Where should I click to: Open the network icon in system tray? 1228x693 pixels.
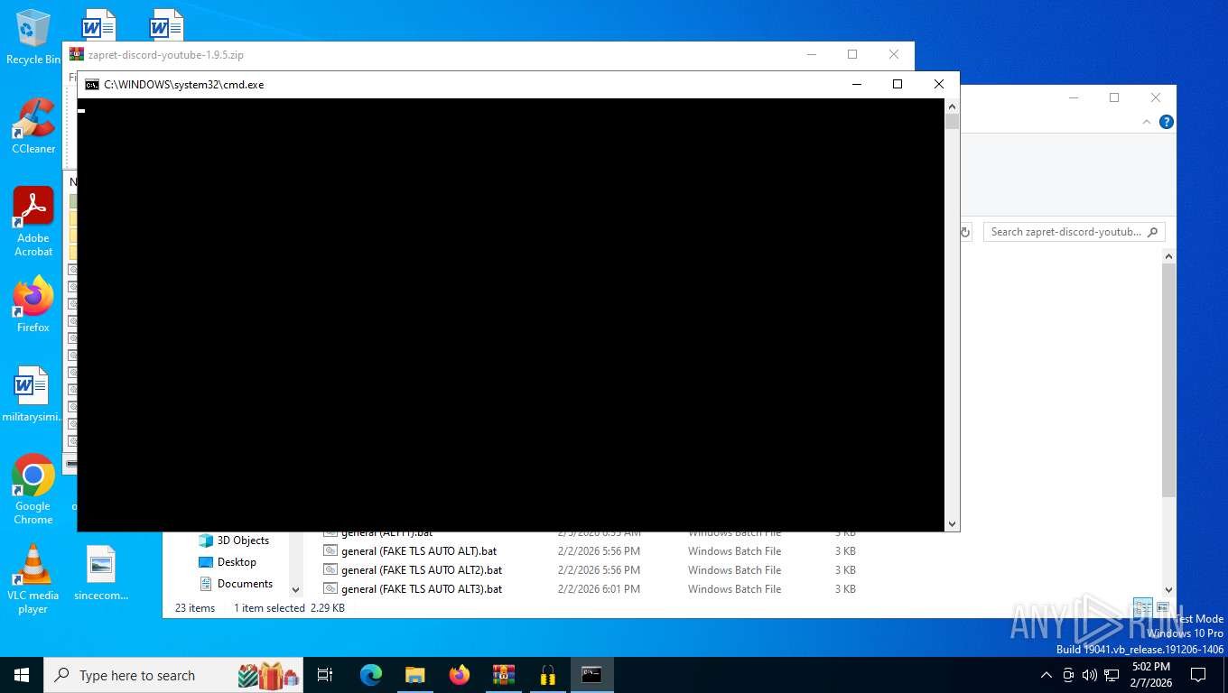click(x=1112, y=675)
